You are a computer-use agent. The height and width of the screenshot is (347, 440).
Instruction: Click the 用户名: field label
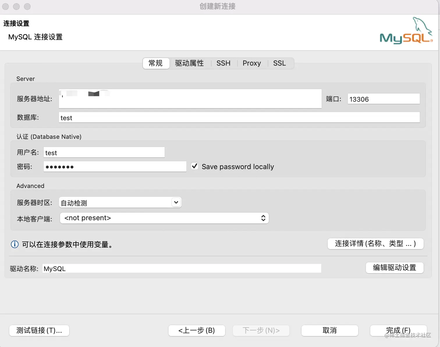tap(28, 153)
